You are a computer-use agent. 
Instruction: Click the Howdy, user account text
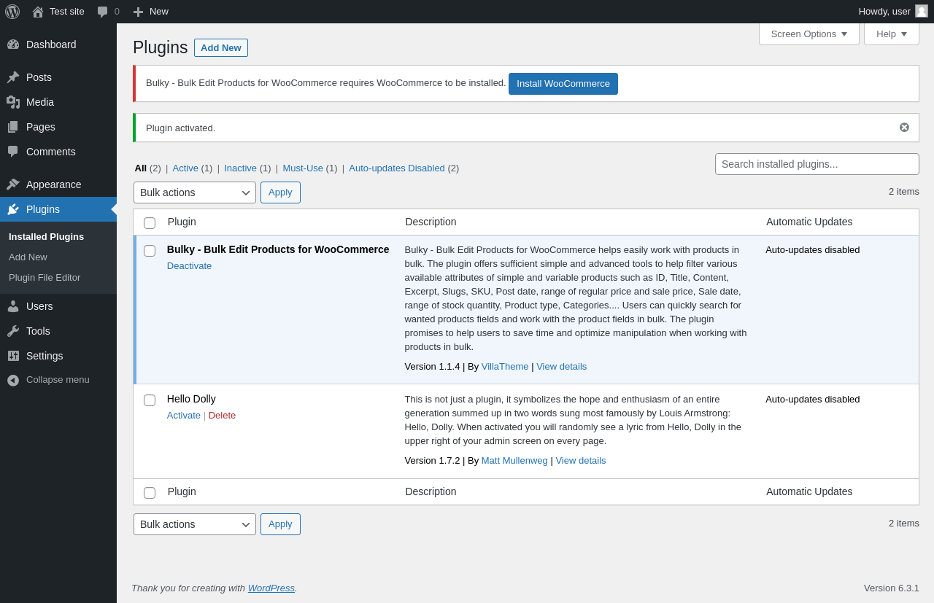(x=884, y=11)
